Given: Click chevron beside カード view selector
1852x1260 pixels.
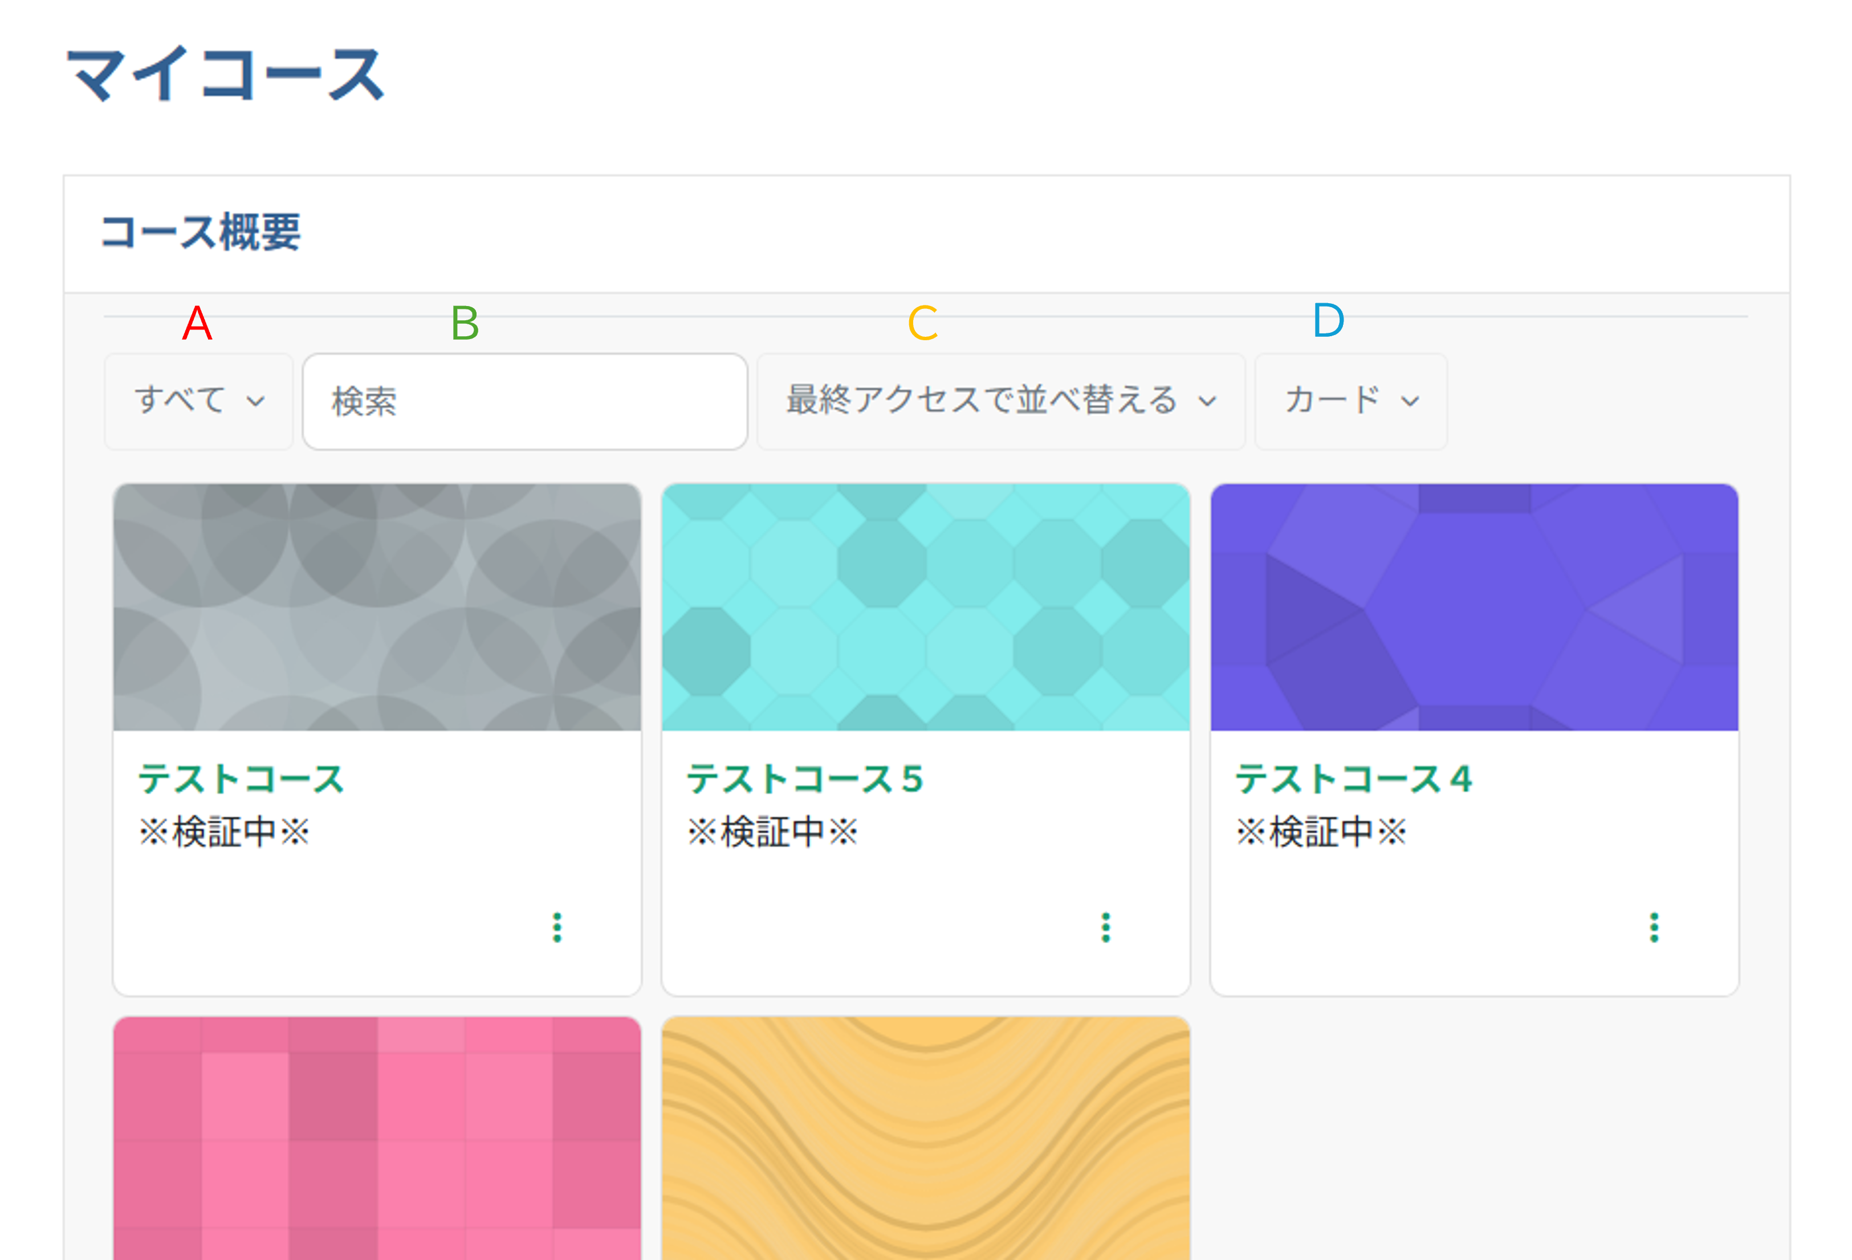Looking at the screenshot, I should 1410,401.
